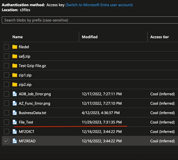Click the AZ_Func_Error.png file icon
The height and width of the screenshot is (160, 178).
point(15,103)
